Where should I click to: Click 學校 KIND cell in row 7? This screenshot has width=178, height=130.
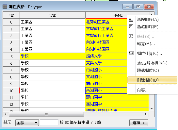click(x=52, y=70)
